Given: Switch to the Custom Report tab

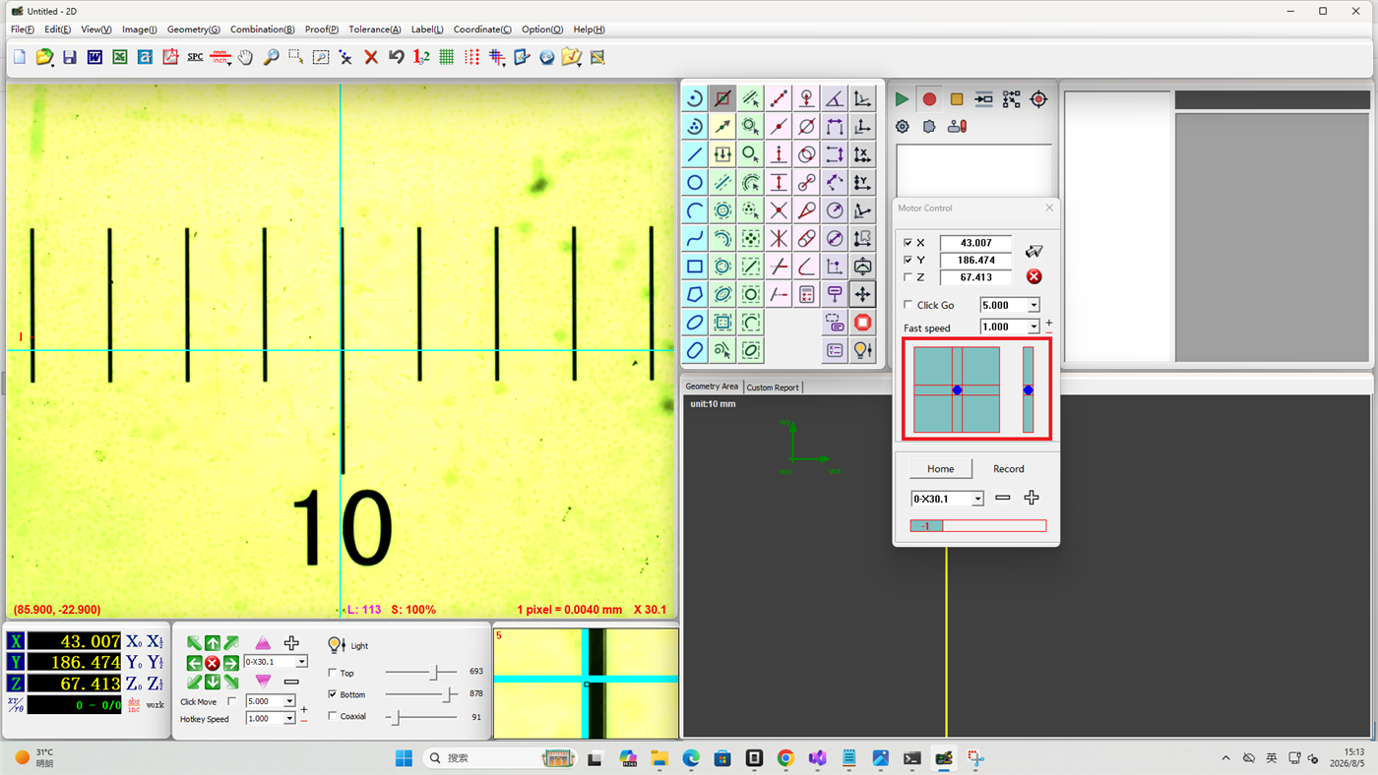Looking at the screenshot, I should point(773,387).
